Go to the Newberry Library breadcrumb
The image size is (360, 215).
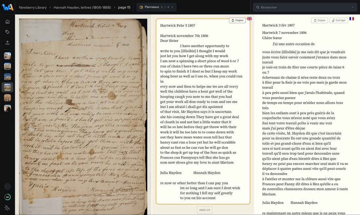pos(33,7)
